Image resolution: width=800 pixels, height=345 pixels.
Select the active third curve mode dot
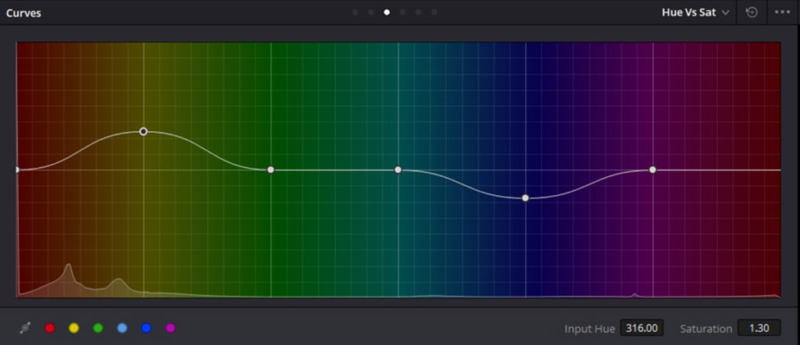[x=387, y=12]
